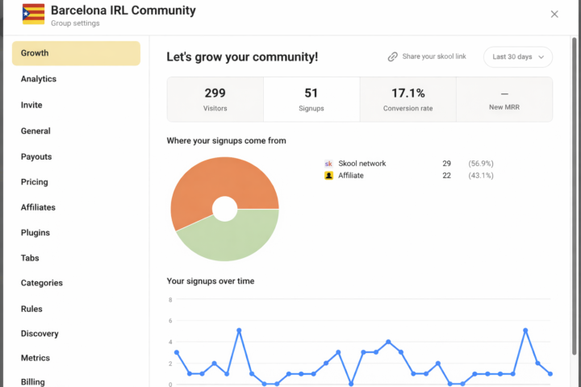Image resolution: width=581 pixels, height=387 pixels.
Task: Click the Affiliate source icon
Action: [328, 176]
